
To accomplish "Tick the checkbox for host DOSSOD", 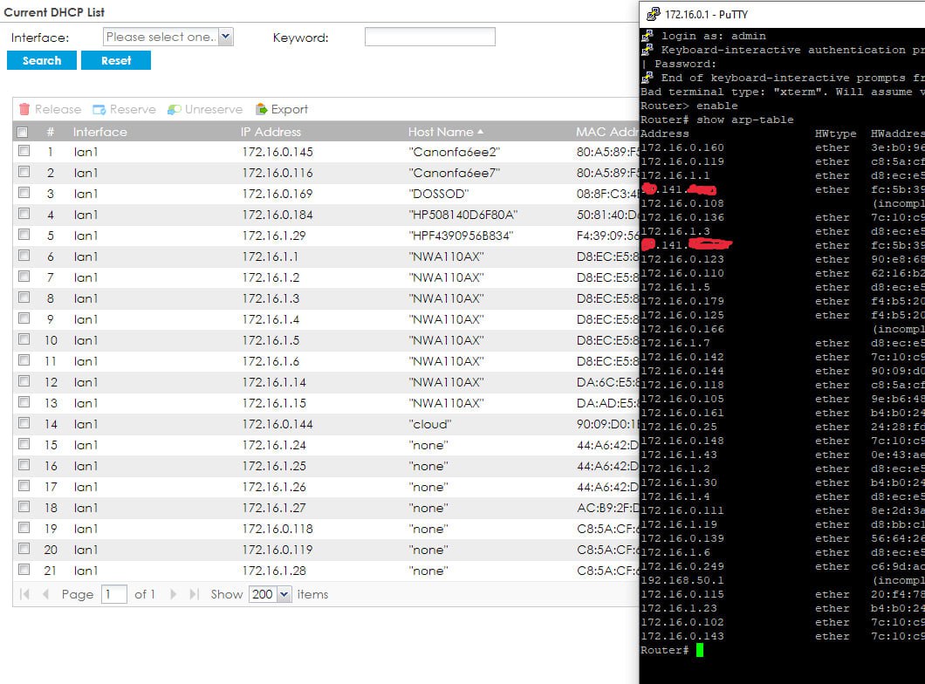I will (x=24, y=193).
